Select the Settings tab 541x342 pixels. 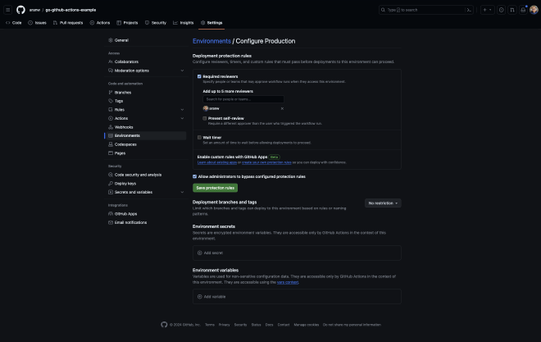(x=211, y=23)
